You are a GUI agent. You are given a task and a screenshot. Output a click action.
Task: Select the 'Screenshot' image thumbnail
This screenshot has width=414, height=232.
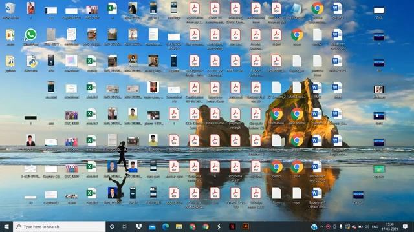point(174,90)
